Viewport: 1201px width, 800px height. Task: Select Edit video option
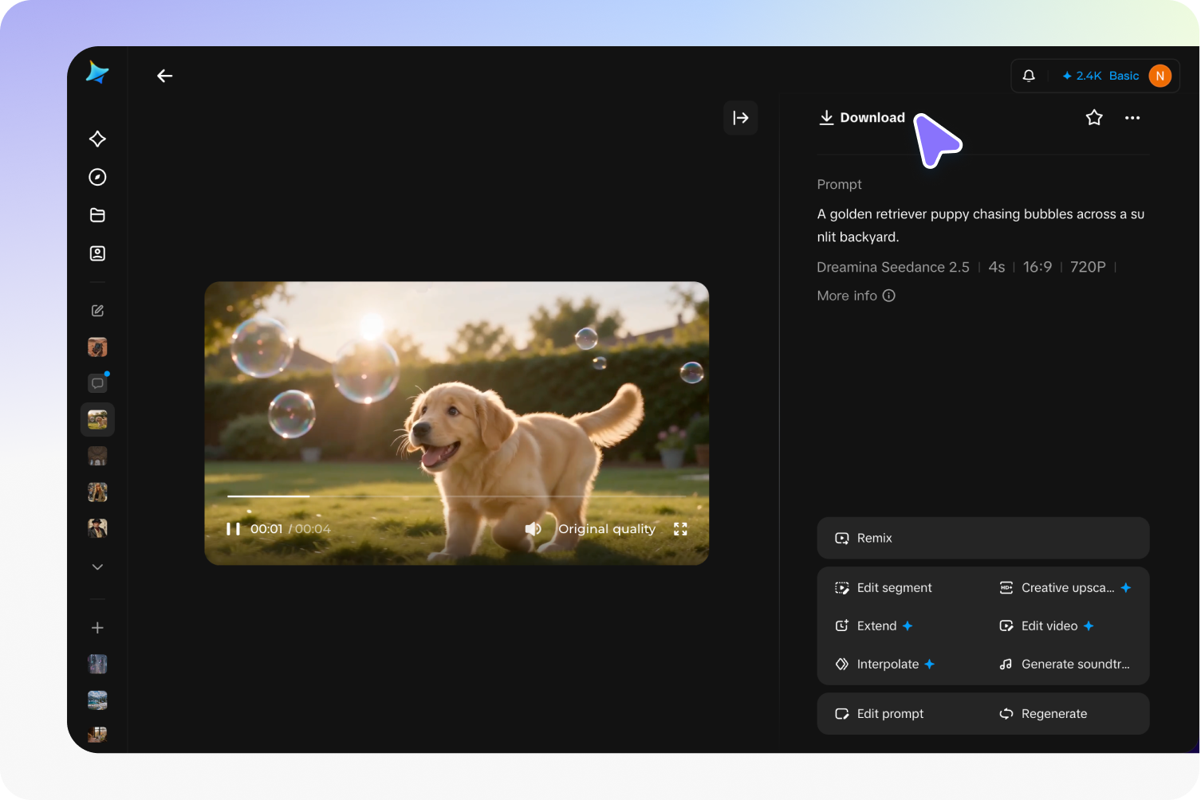coord(1046,626)
